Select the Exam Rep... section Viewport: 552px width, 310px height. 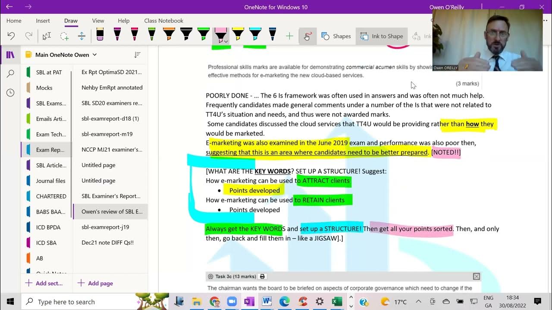tap(46, 150)
